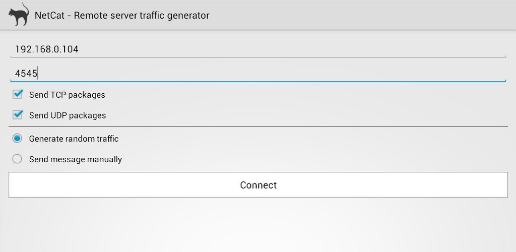Click the NetCat black cat icon
Image resolution: width=516 pixels, height=252 pixels.
(19, 15)
